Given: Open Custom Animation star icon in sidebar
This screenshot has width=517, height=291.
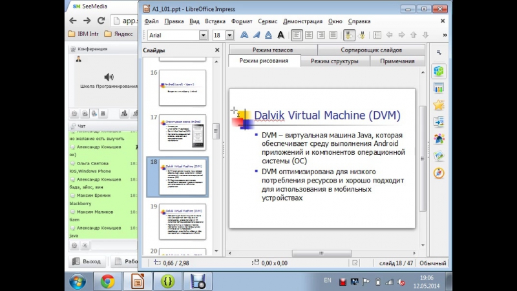Looking at the screenshot, I should coord(439,105).
